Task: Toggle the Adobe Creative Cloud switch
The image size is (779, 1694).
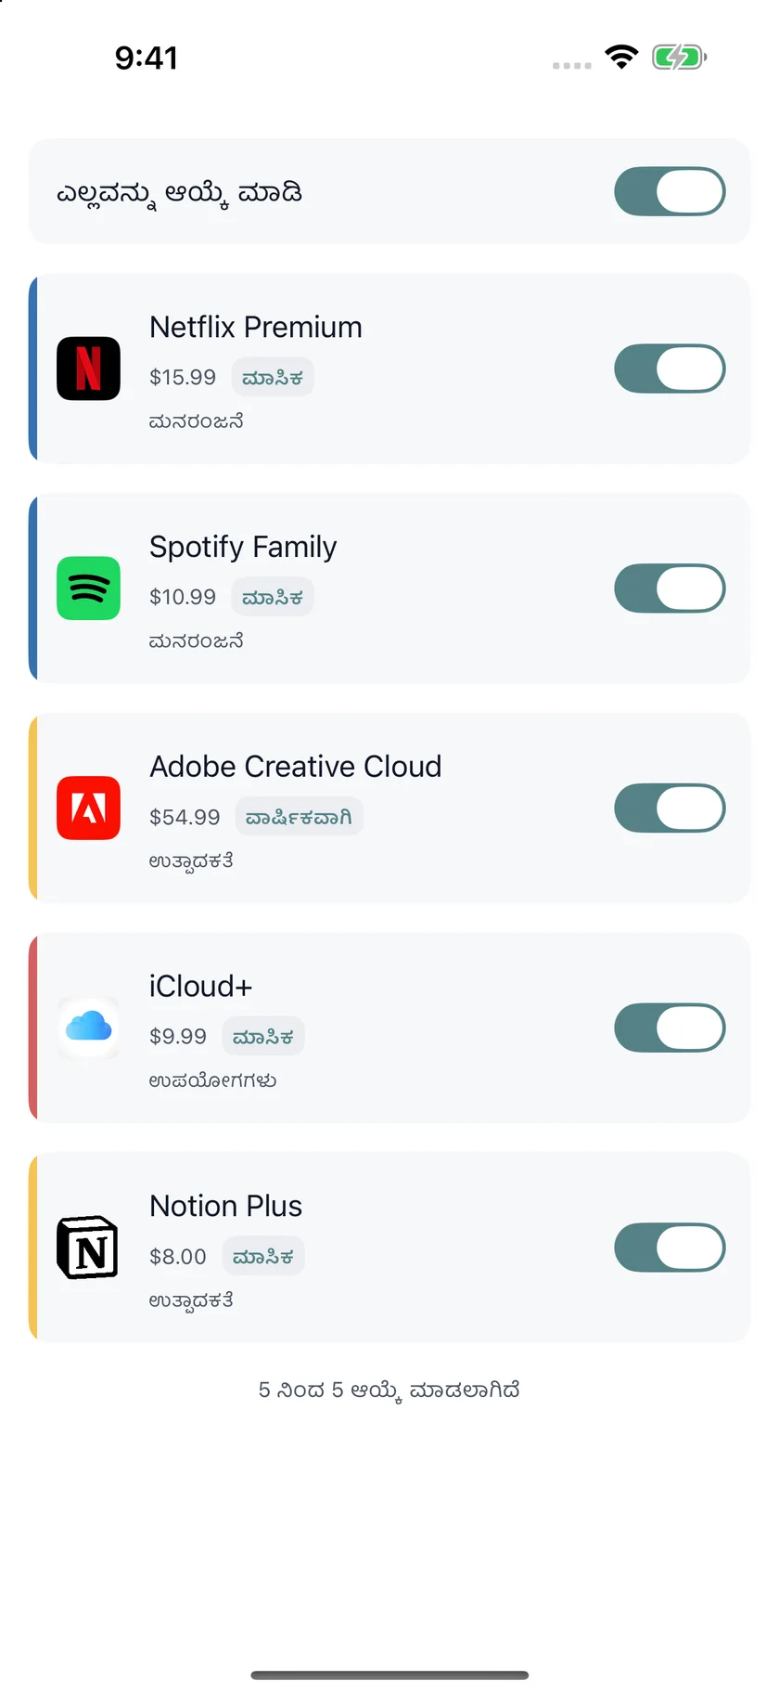Action: coord(670,808)
